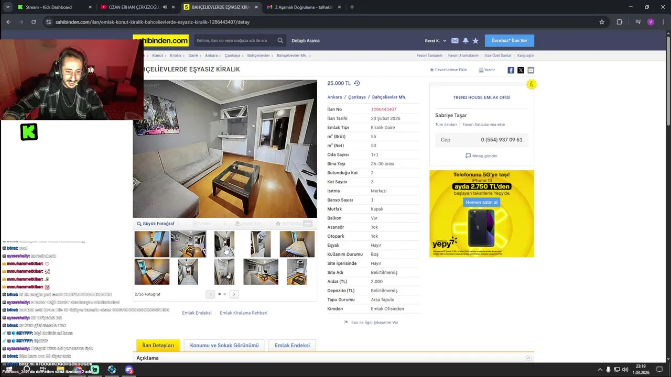This screenshot has width=671, height=377.
Task: Select the İlan Detayları tab
Action: 158,346
